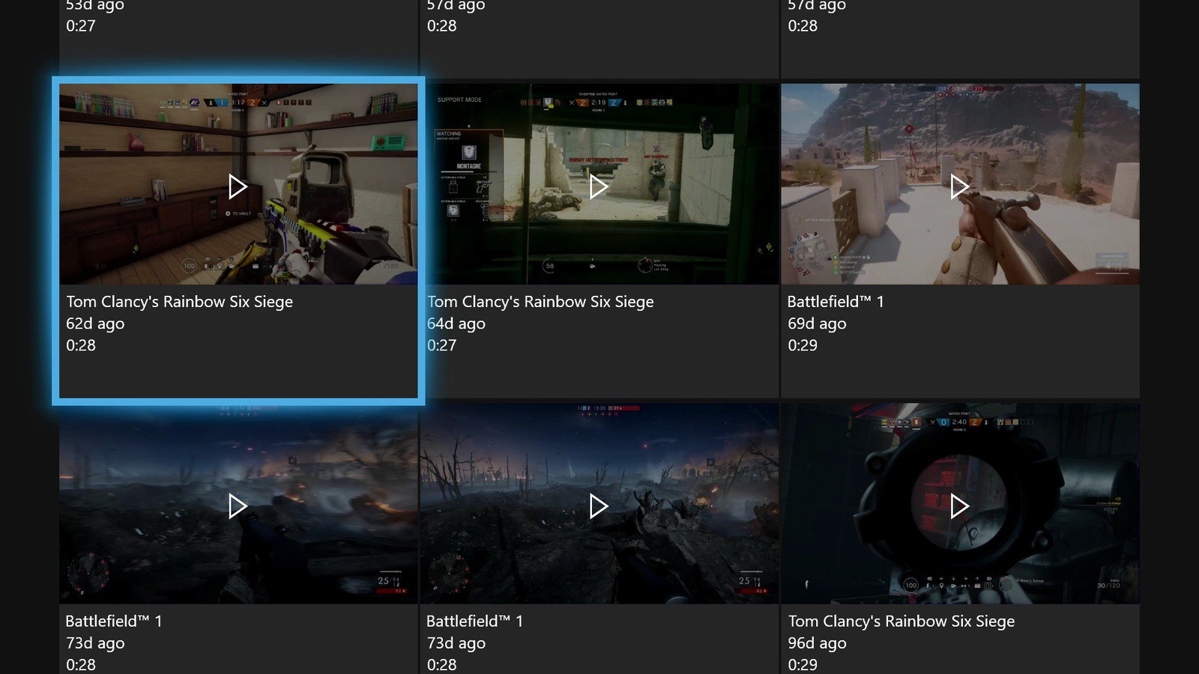Click the 0:28 duration under 62d ago
The width and height of the screenshot is (1199, 674).
(81, 345)
